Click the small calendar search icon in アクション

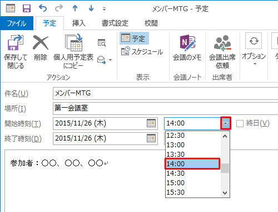click(102, 43)
